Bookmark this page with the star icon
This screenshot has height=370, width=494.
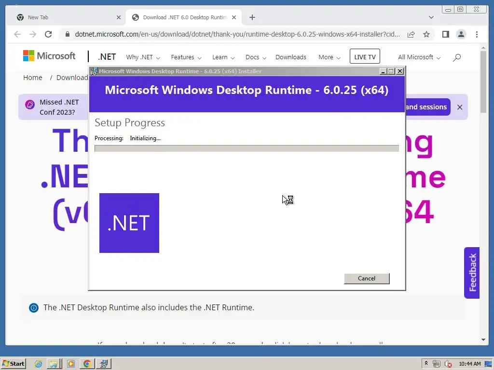[x=426, y=34]
